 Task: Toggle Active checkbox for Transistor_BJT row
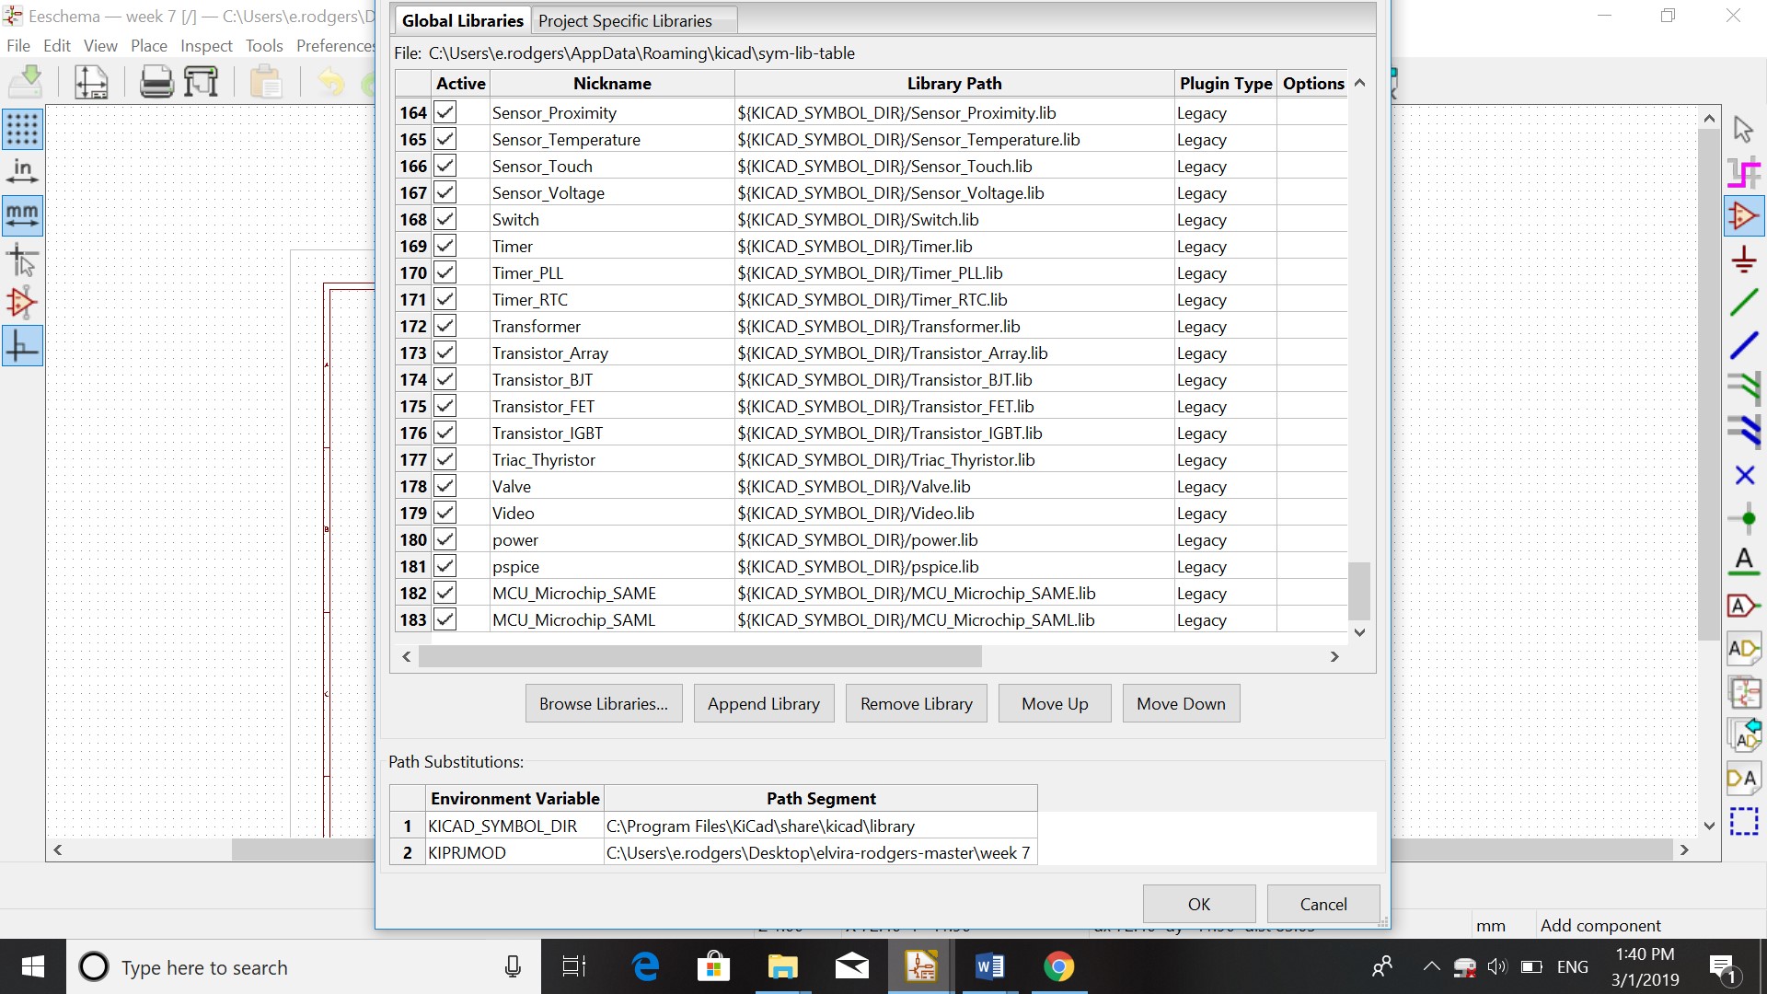pyautogui.click(x=445, y=380)
